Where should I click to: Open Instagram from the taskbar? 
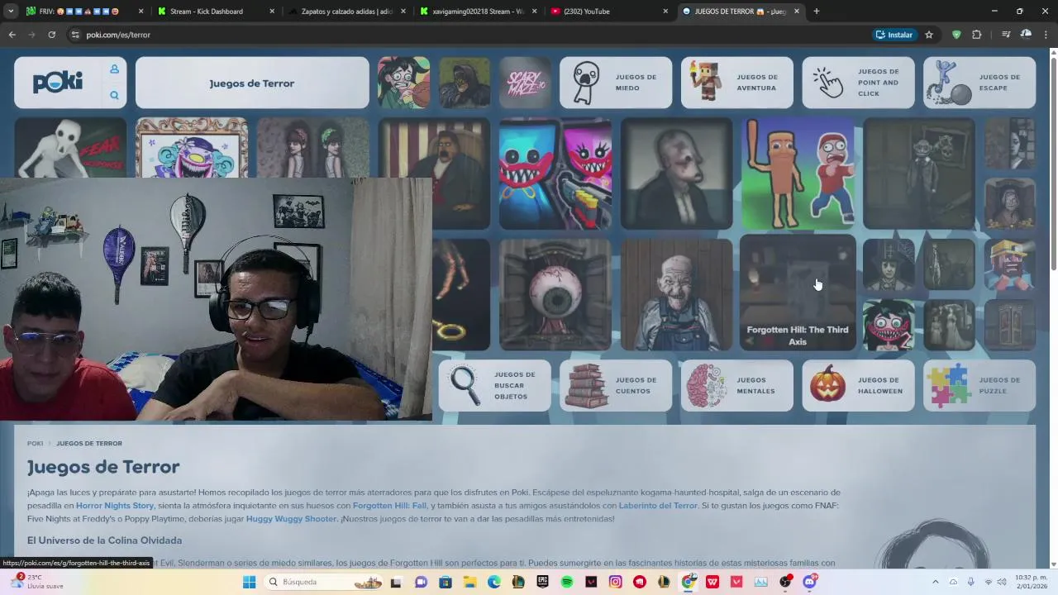click(x=615, y=582)
